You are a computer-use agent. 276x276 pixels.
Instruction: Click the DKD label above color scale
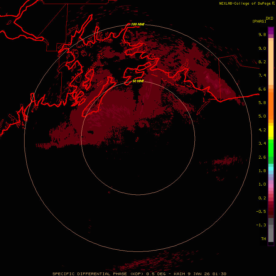click(x=270, y=18)
